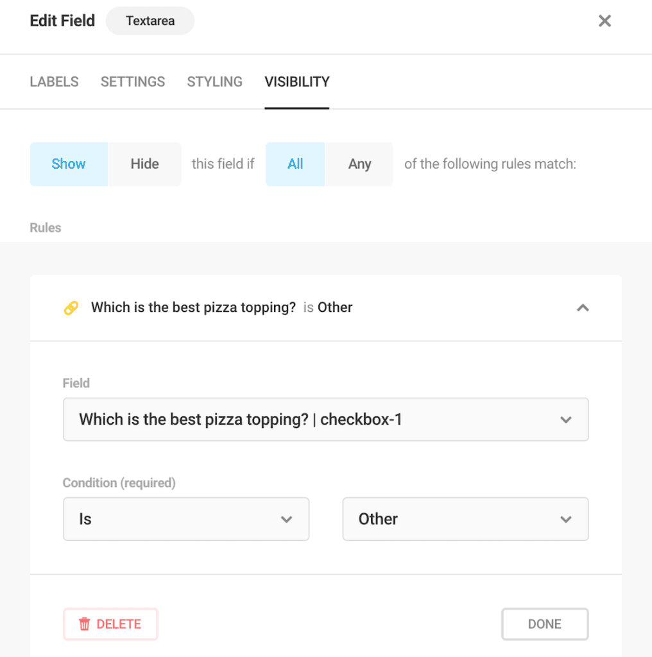Open the Labels tab
This screenshot has width=652, height=657.
click(54, 81)
